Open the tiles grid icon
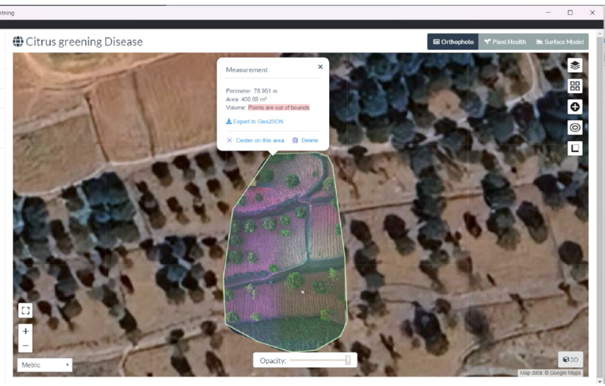Viewport: 605px width, 386px height. 575,86
